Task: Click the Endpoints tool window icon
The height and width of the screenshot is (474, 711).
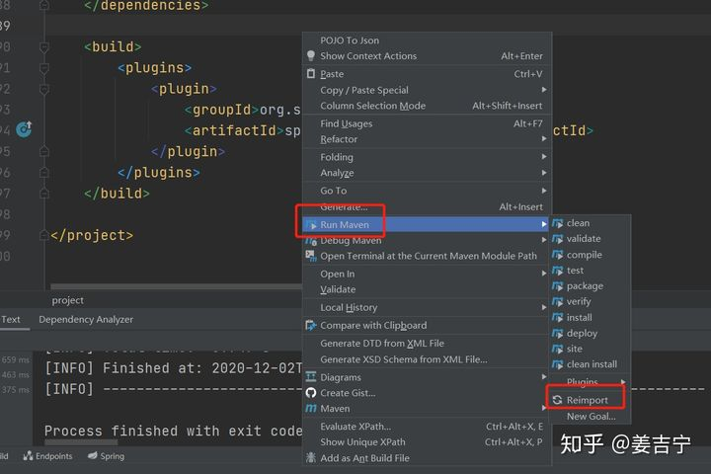Action: [x=28, y=456]
